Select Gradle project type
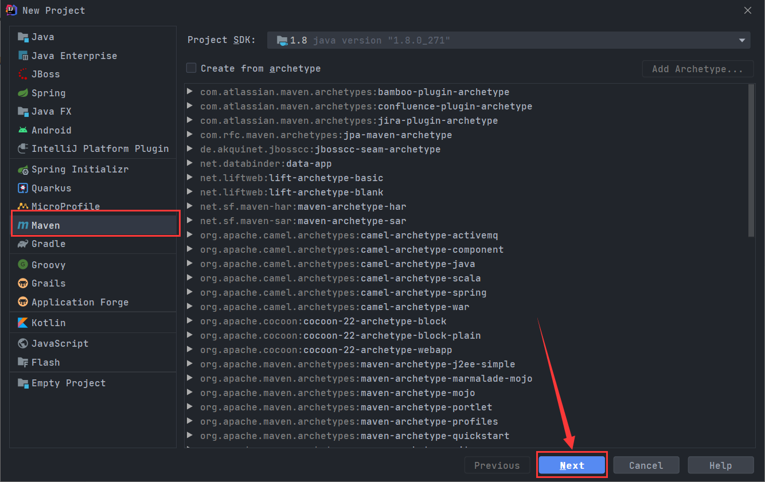 tap(93, 244)
